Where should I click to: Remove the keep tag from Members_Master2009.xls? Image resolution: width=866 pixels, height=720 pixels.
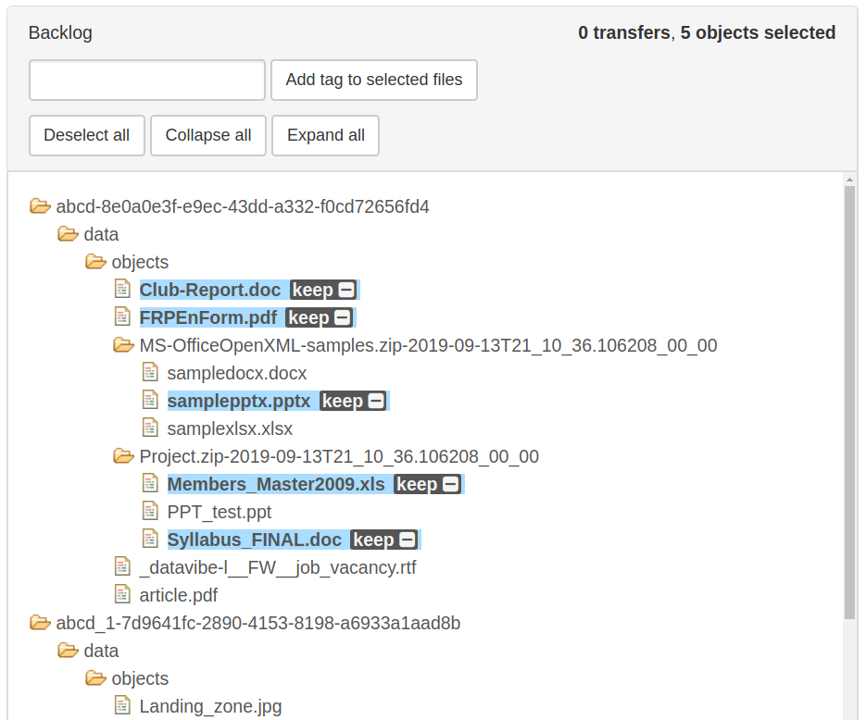tap(451, 483)
